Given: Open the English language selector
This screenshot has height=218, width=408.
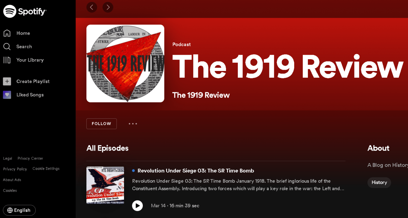Looking at the screenshot, I should 19,210.
